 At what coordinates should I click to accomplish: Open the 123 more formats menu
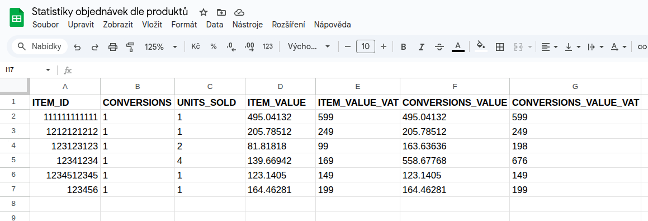(268, 46)
